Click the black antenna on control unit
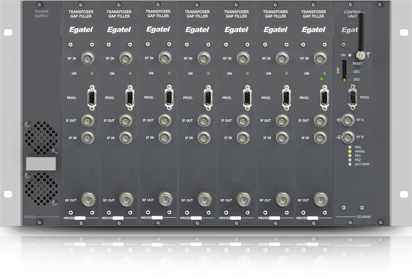 [361, 33]
